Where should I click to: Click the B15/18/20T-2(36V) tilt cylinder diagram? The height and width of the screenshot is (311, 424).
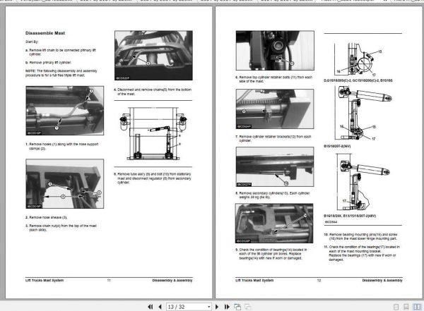363,114
